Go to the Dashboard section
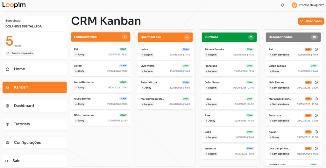This screenshot has height=168, width=326. pos(34,106)
